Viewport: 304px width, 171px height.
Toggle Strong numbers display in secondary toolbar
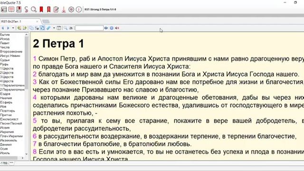click(37, 28)
